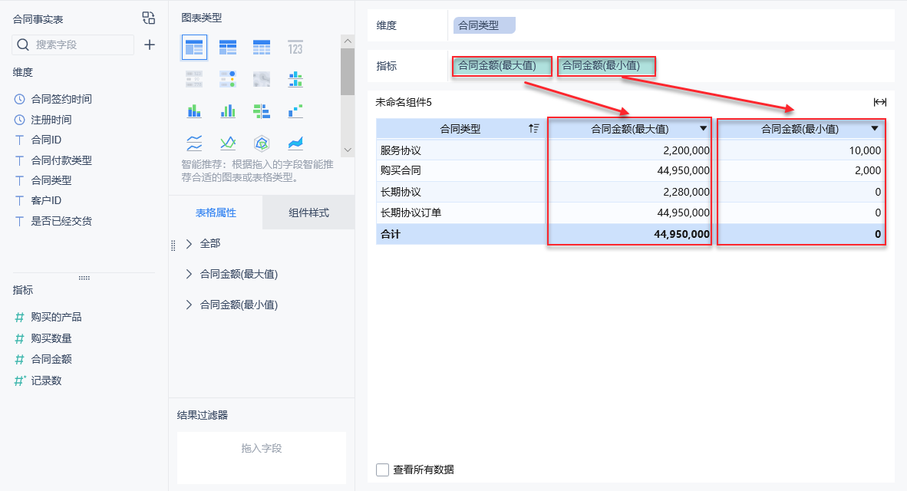Click the 合同金额(最大值) indicator pill

(502, 66)
